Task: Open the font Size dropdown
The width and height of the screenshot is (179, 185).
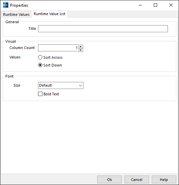Action: point(61,85)
